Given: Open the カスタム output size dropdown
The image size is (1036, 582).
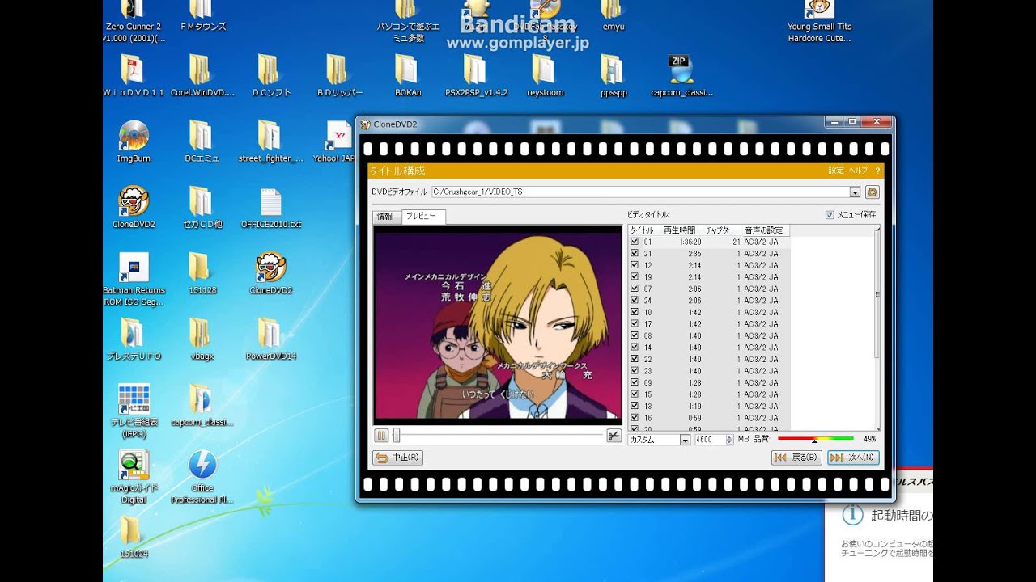Looking at the screenshot, I should point(685,440).
